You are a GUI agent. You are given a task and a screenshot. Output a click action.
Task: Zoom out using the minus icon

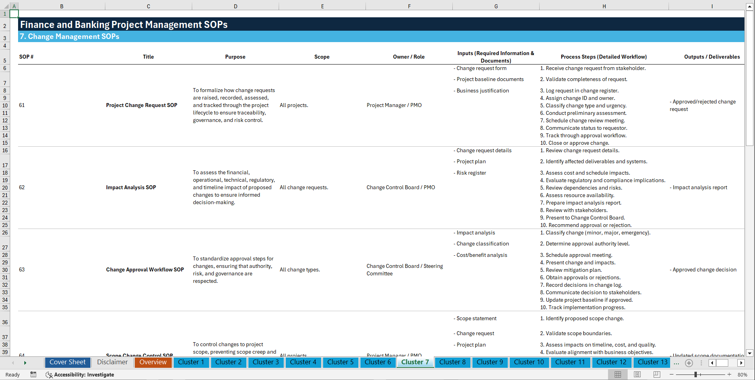point(672,374)
